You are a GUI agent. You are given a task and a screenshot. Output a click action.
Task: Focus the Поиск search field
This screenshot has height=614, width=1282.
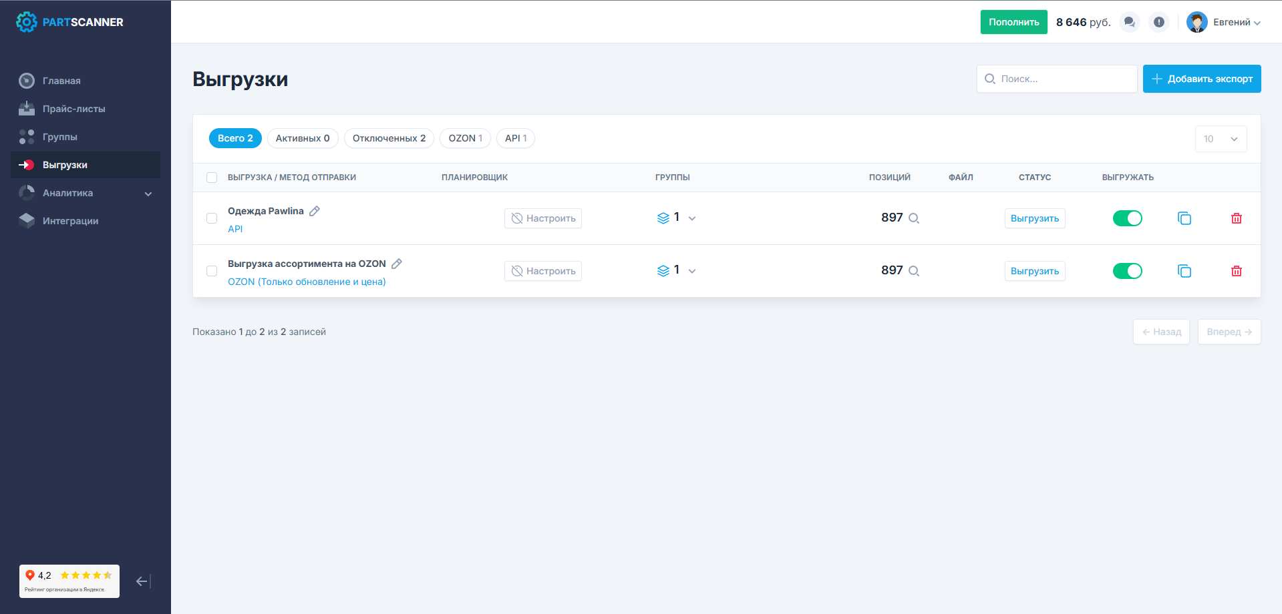point(1057,79)
